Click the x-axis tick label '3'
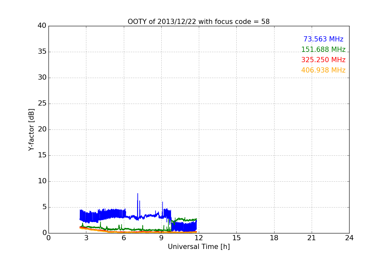The height and width of the screenshot is (259, 388). (86, 238)
